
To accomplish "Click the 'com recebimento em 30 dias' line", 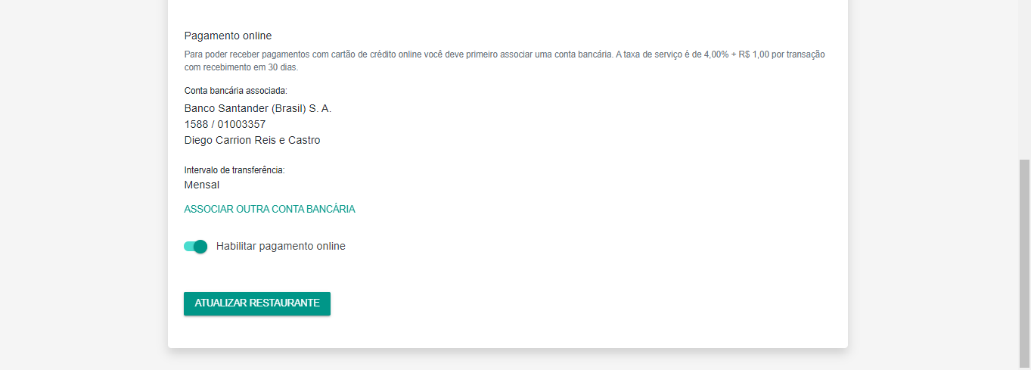I will tap(241, 67).
